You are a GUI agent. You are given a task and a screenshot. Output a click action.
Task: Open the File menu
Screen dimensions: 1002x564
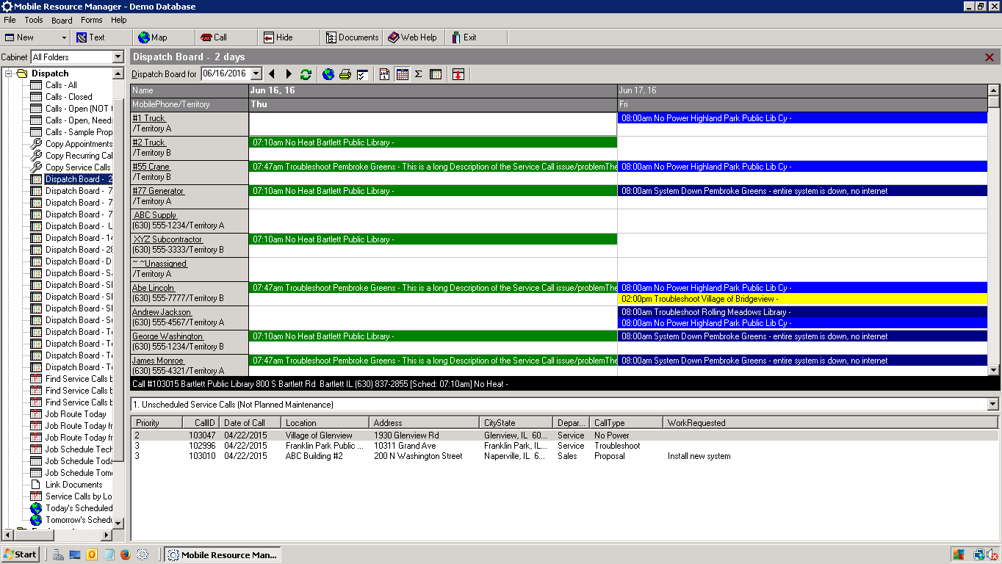tap(10, 20)
